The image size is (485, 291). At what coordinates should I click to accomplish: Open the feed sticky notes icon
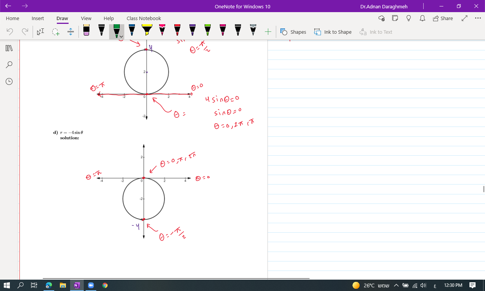click(x=395, y=18)
